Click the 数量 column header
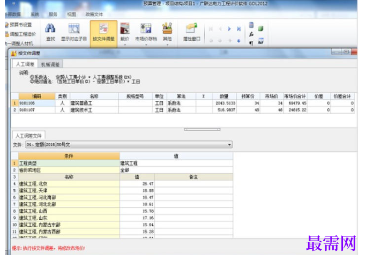366x260 pixels. 224,96
